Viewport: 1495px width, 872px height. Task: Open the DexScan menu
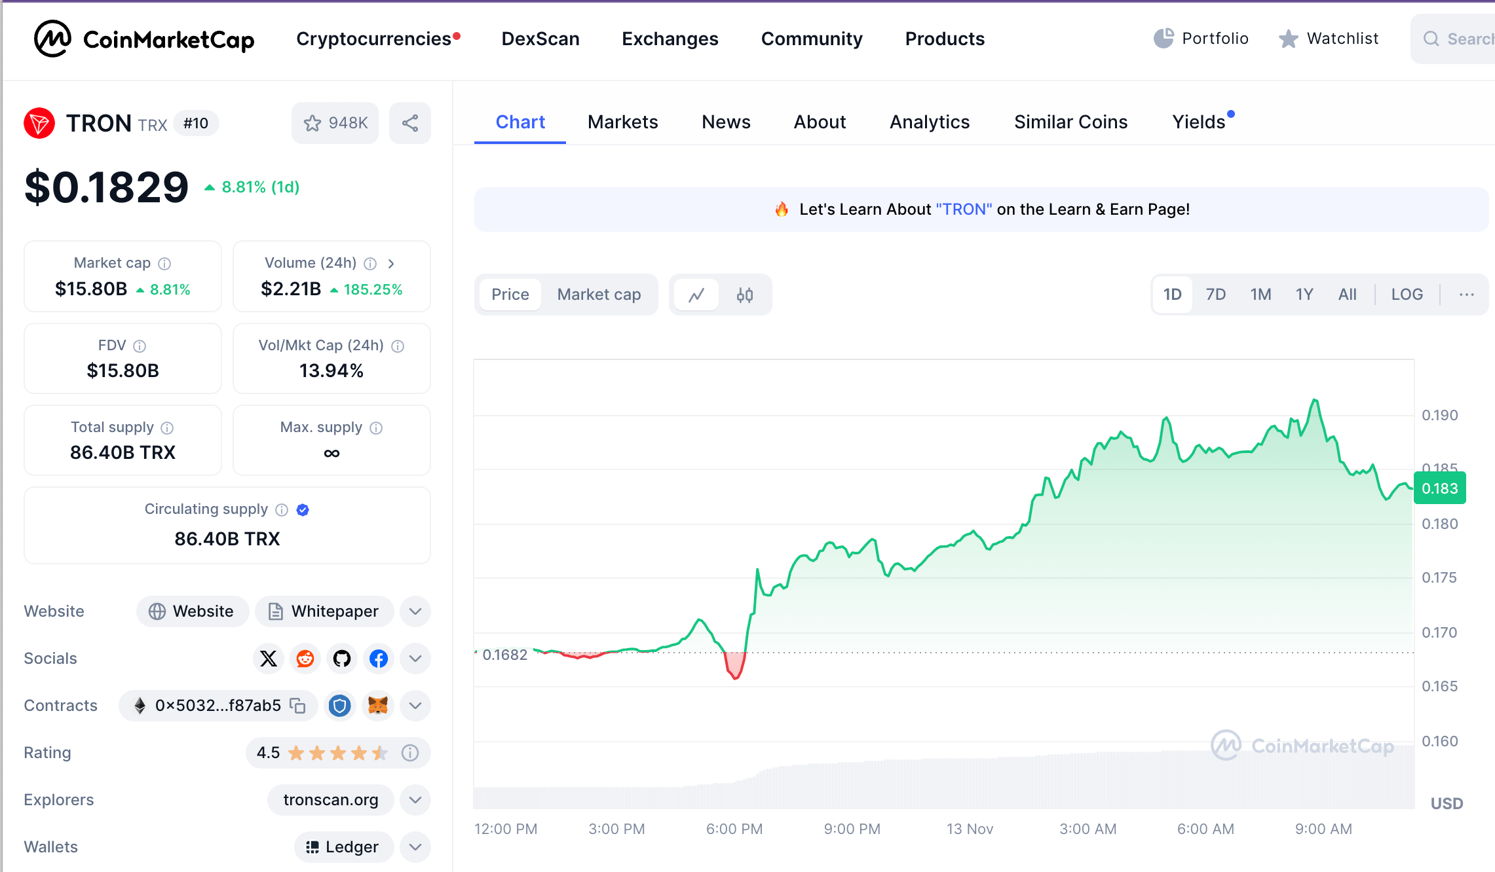click(x=540, y=39)
